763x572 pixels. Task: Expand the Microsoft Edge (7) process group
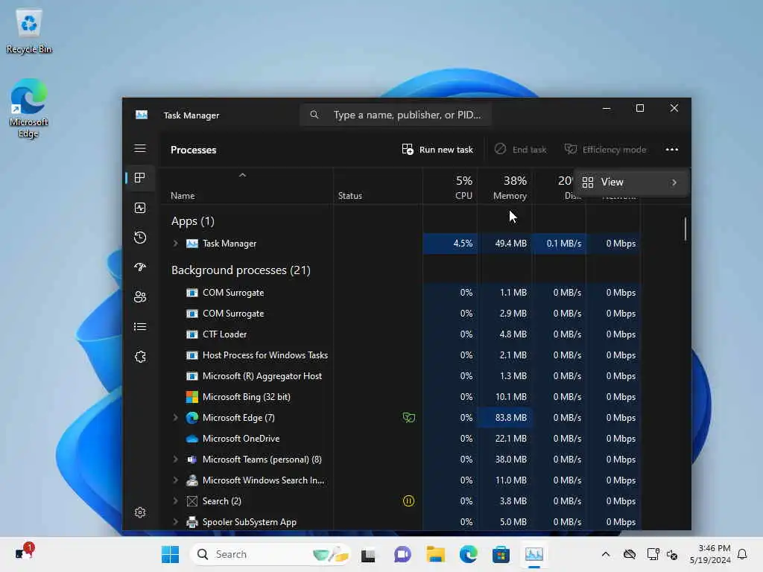tap(176, 417)
